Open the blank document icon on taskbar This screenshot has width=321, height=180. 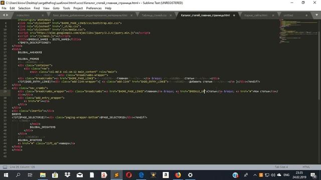pos(92,175)
